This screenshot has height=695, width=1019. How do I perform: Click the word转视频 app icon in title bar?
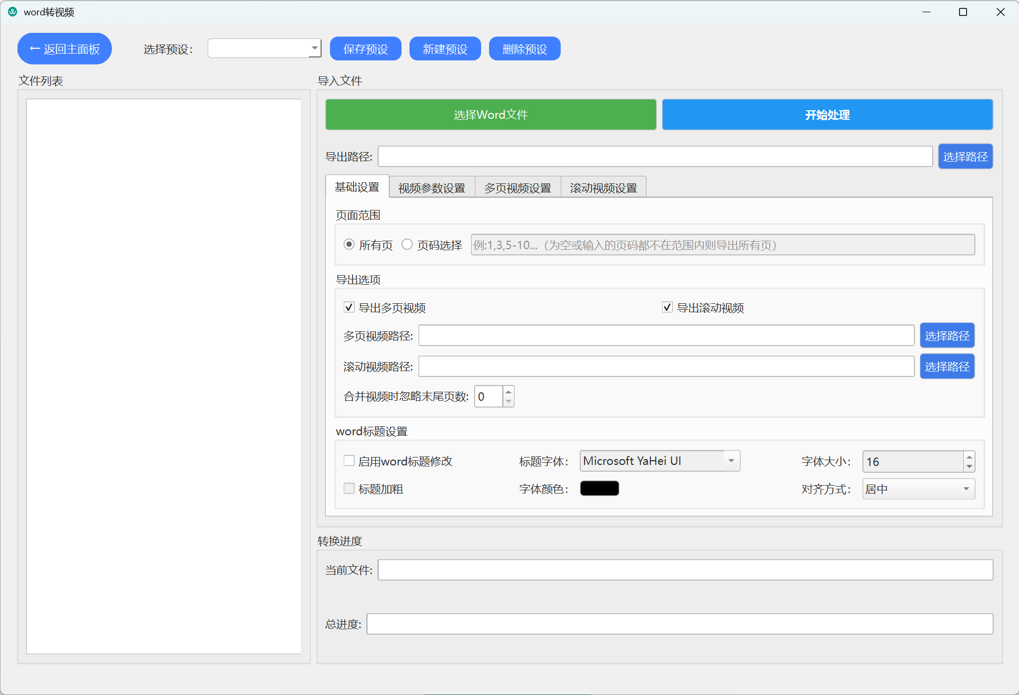pos(13,12)
